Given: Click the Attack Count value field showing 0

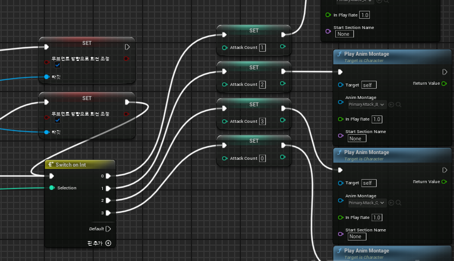Looking at the screenshot, I should tap(263, 159).
